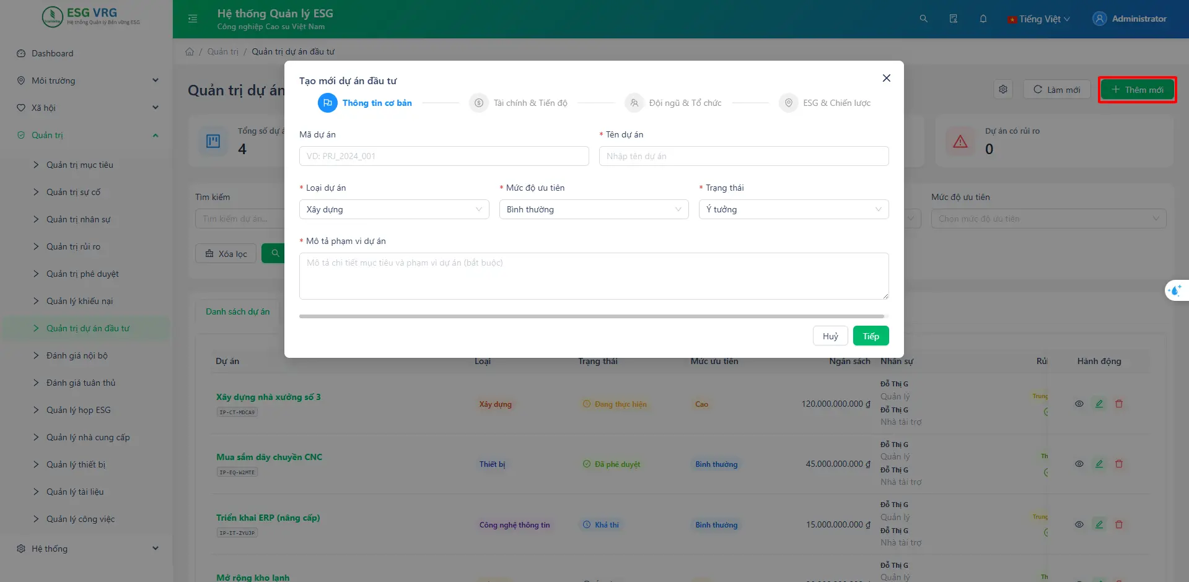Viewport: 1189px width, 582px height.
Task: Edit the Xây dựng nhà xưởng số 3 project
Action: (x=1099, y=404)
